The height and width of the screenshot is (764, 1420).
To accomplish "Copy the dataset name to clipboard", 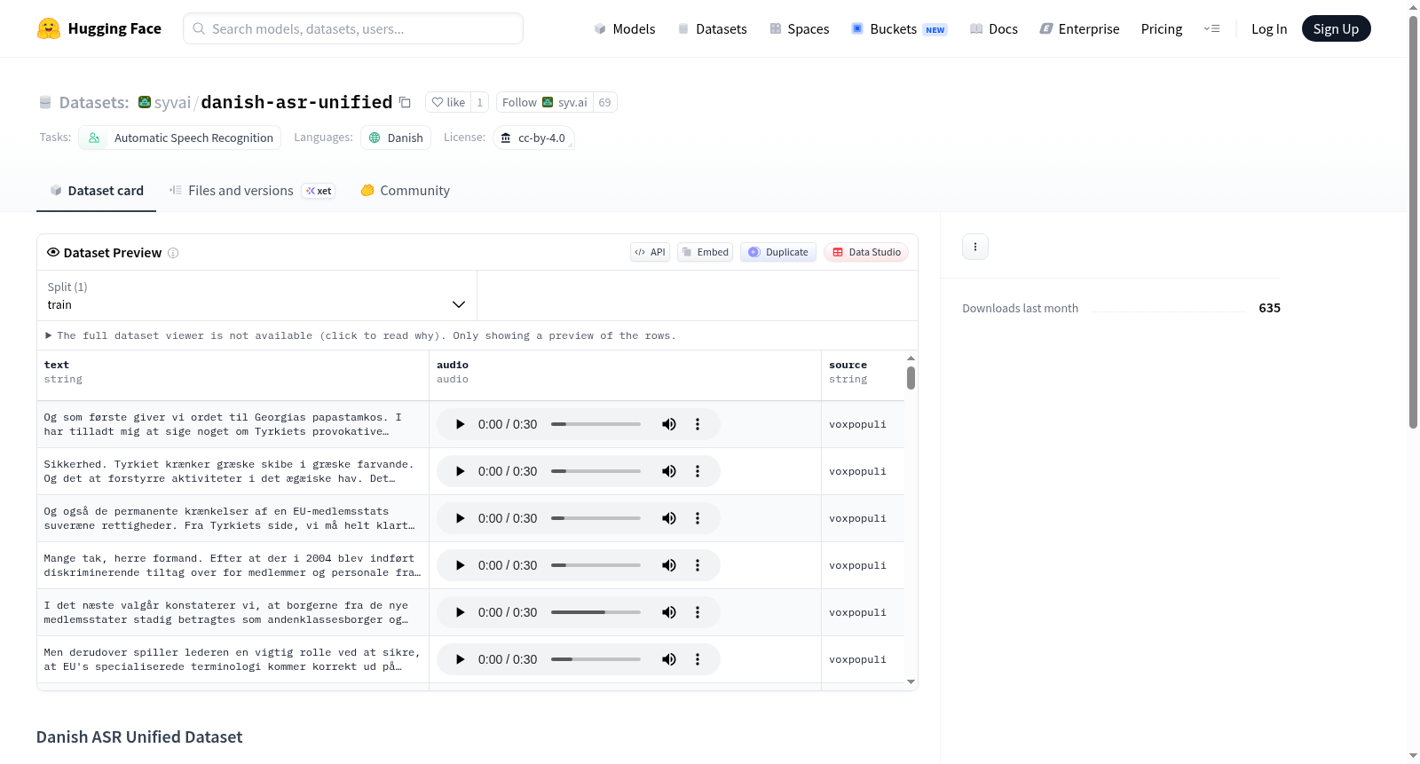I will pos(405,102).
